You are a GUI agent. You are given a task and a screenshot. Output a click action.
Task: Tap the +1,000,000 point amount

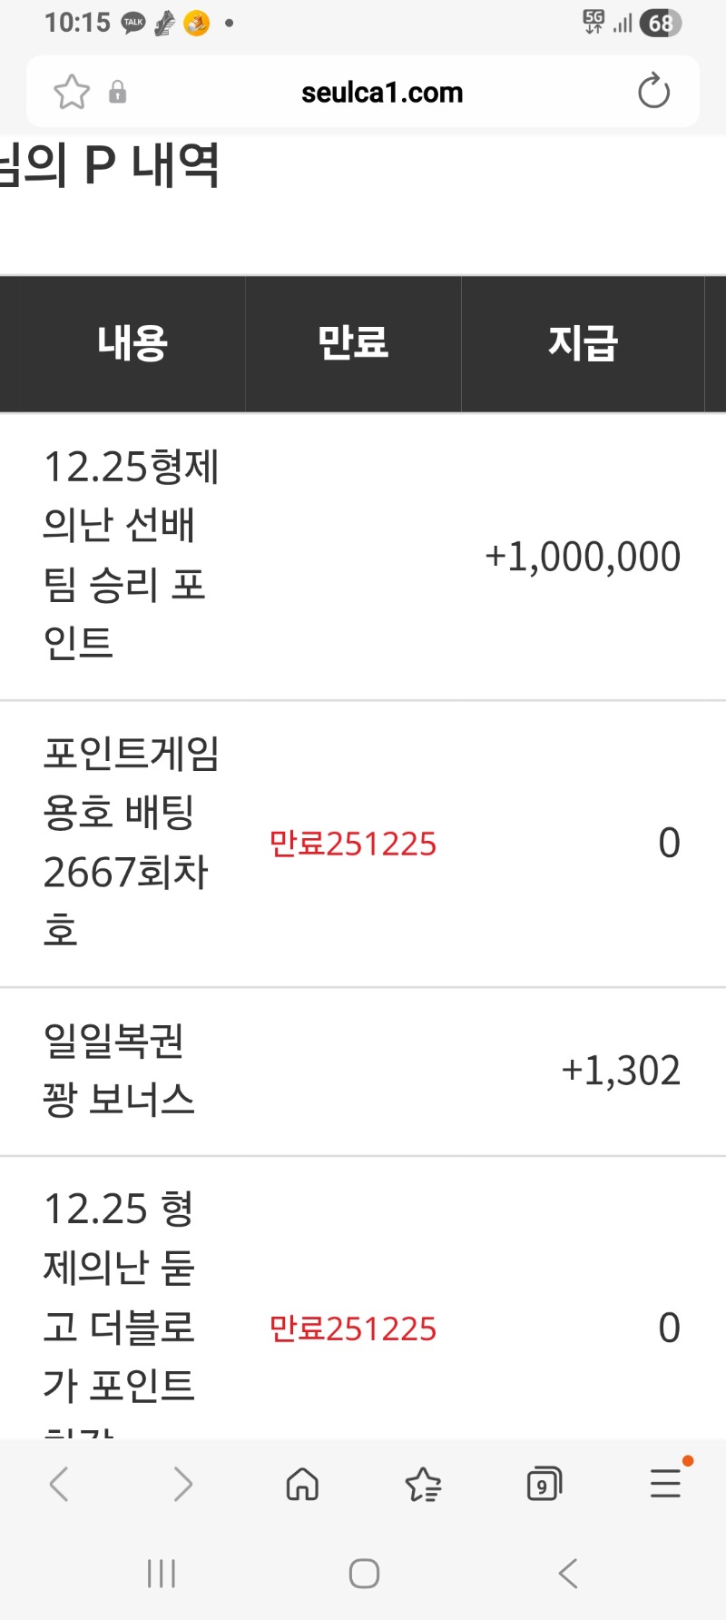pos(583,557)
